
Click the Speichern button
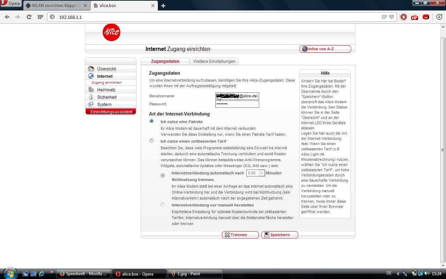(280, 235)
